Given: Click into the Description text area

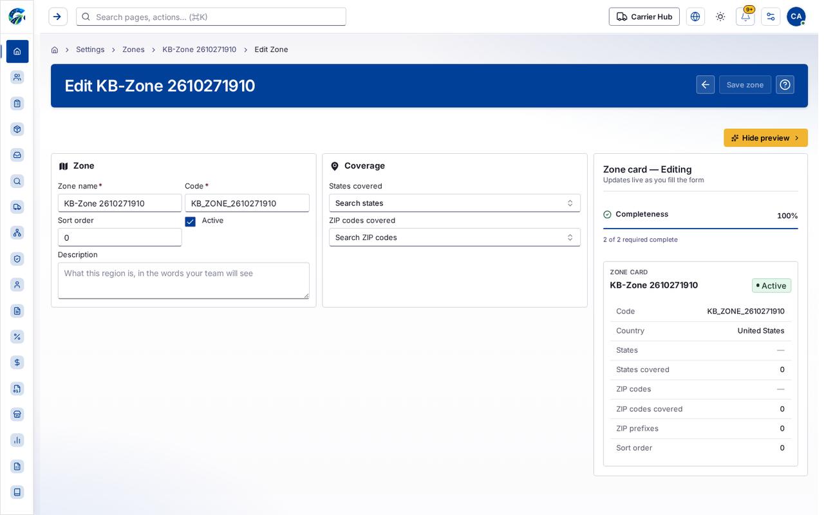Looking at the screenshot, I should coord(183,281).
